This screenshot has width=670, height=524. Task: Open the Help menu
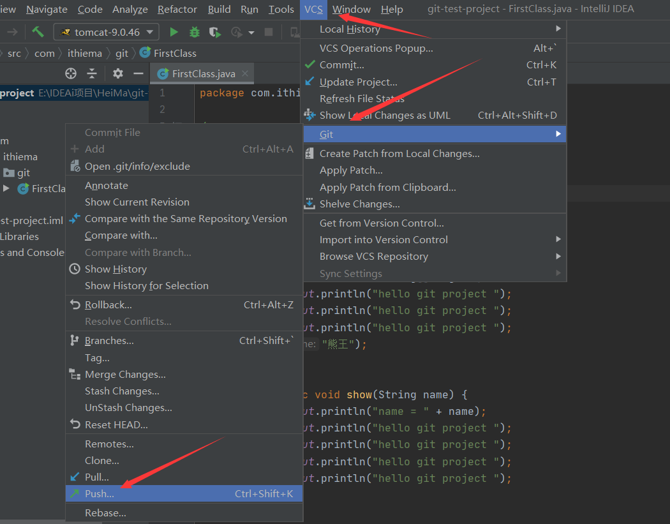click(392, 10)
